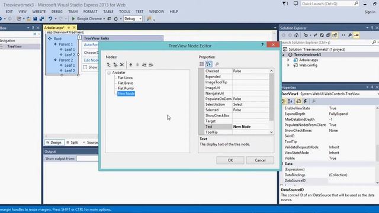This screenshot has height=213, width=379.
Task: Open Property Pages in Node Editor
Action: tap(217, 64)
